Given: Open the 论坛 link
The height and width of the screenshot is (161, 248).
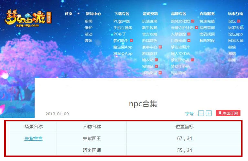Looking at the screenshot, I should pyautogui.click(x=232, y=21).
